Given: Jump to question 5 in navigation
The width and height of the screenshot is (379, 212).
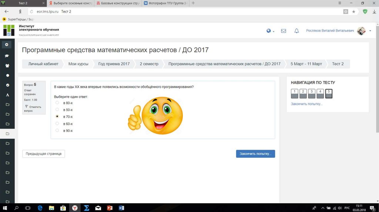Looking at the screenshot, I should click(329, 93).
